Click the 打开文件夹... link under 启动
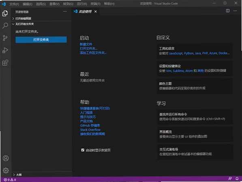Image resolution: width=242 pixels, height=182 pixels. point(88,49)
